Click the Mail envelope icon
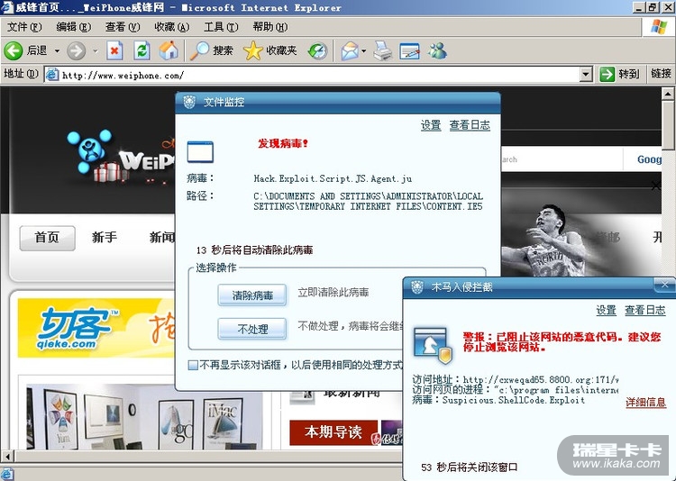 tap(350, 50)
